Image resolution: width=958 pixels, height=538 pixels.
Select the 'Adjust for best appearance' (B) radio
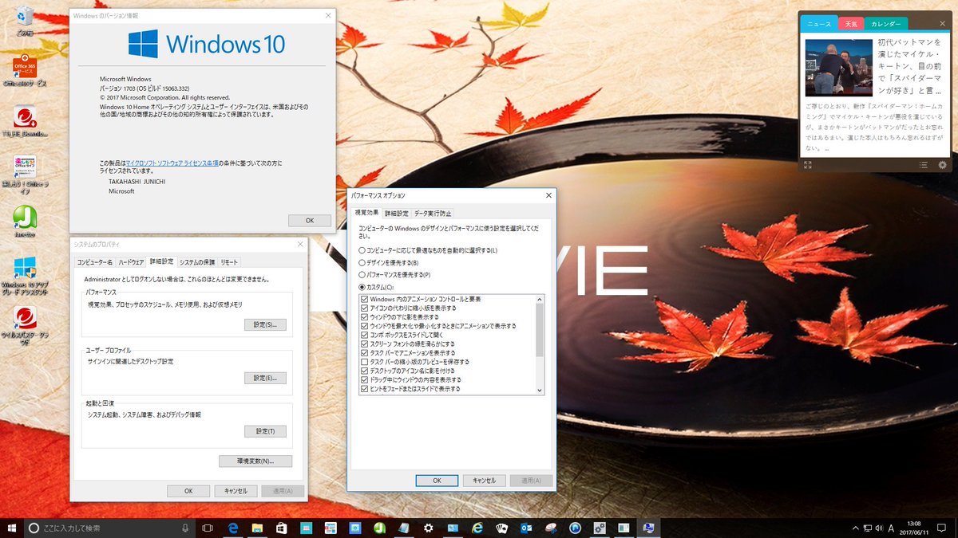tap(362, 262)
